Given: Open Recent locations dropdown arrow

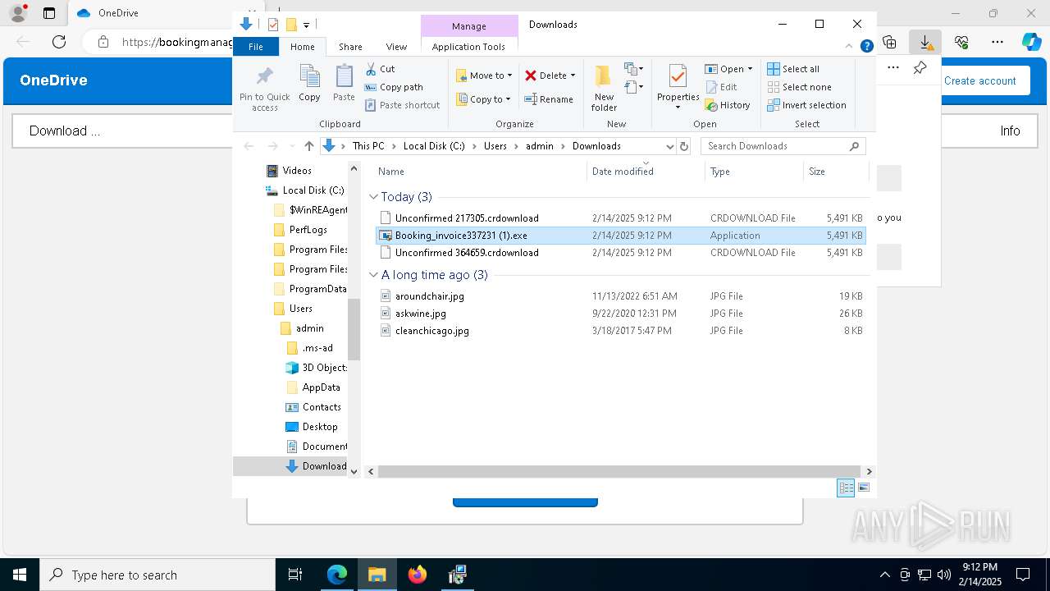Looking at the screenshot, I should click(x=292, y=146).
